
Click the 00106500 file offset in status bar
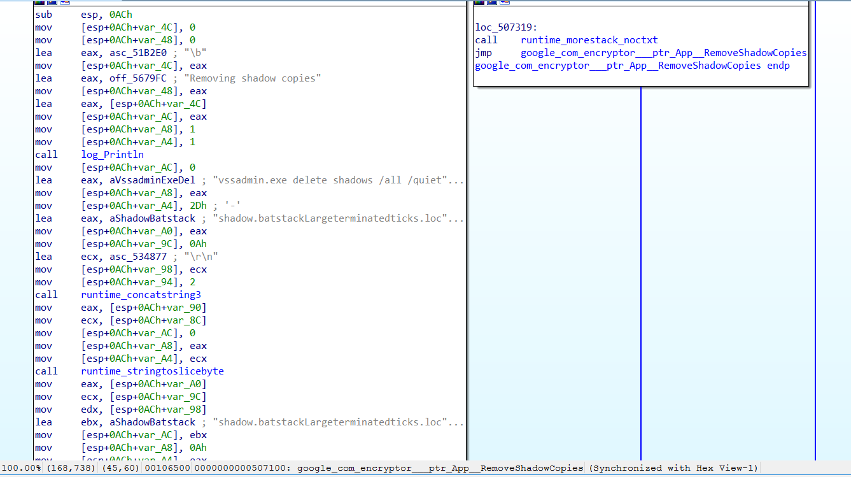pyautogui.click(x=167, y=468)
